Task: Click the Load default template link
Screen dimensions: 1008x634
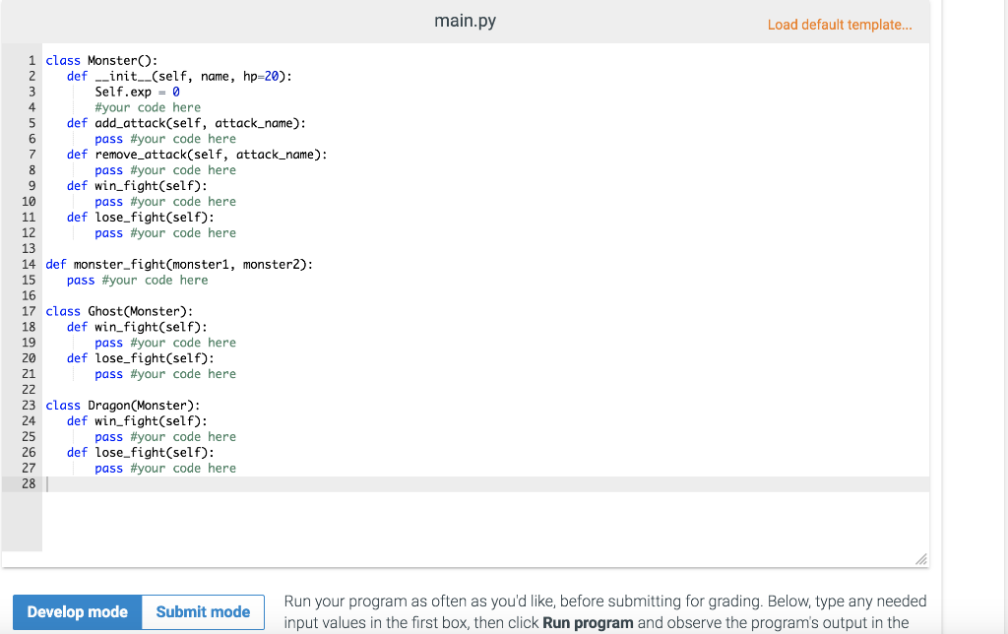Action: pos(840,25)
